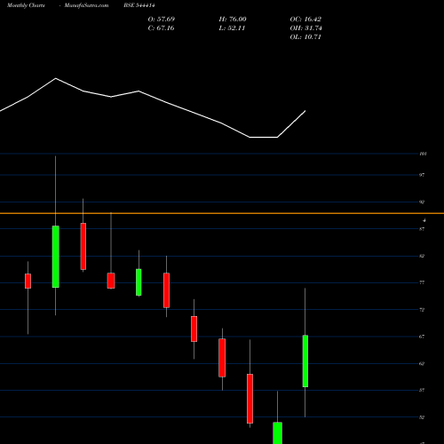444x444 pixels.
Task: Select the tall green candle whose wick reaches 101
Action: [x=56, y=257]
